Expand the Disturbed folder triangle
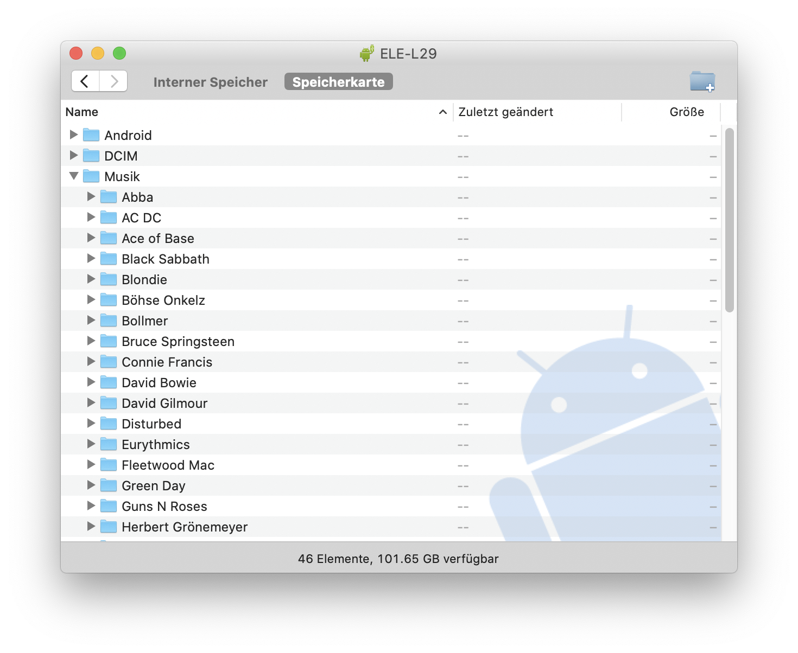 pos(91,423)
